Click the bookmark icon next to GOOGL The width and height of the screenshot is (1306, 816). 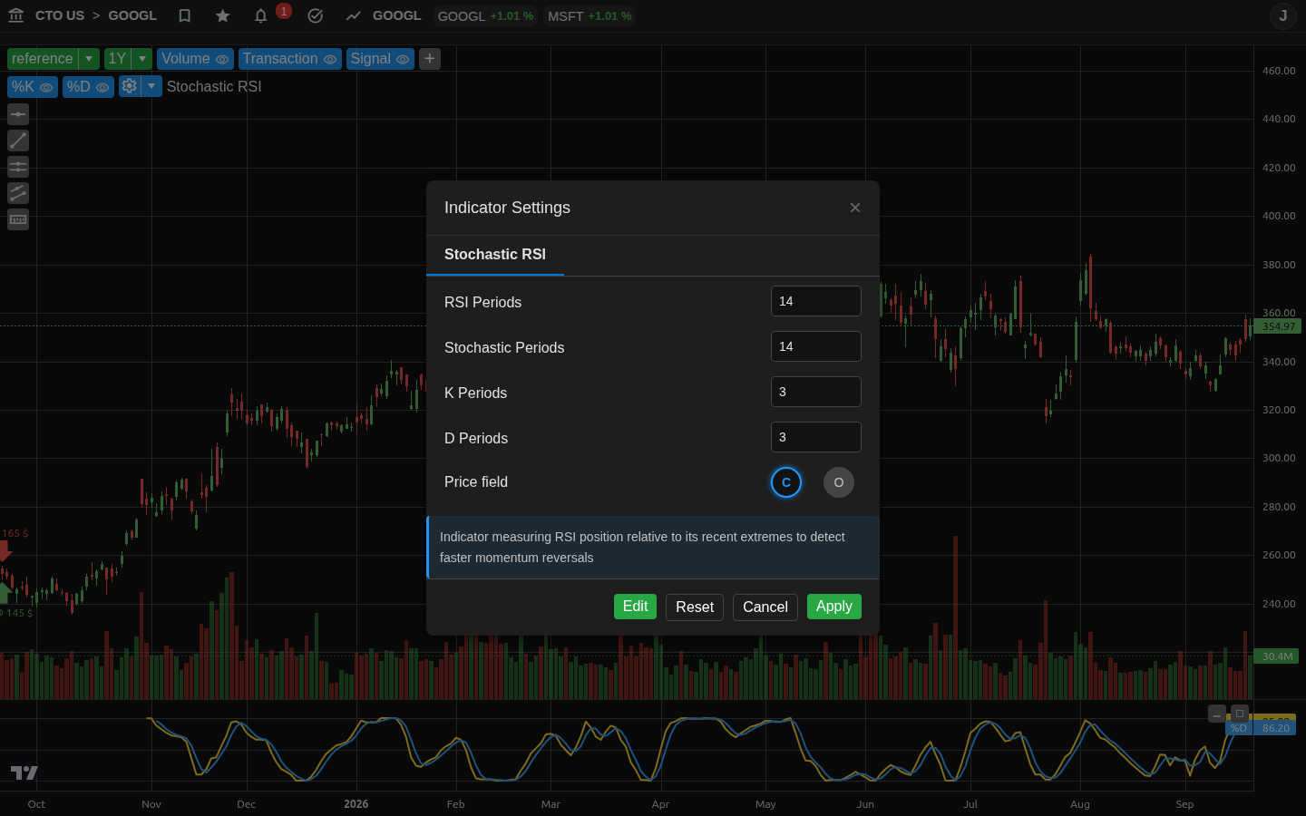[185, 15]
